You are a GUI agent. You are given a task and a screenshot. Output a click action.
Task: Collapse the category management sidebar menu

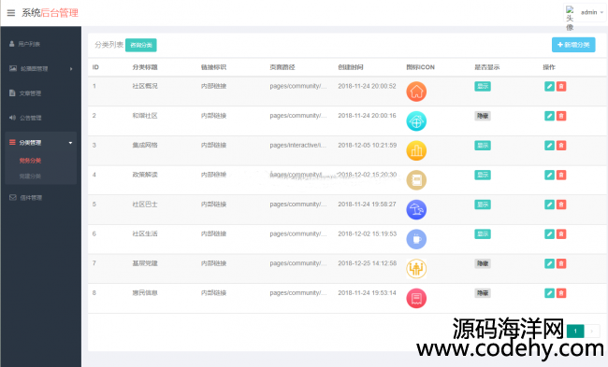(41, 143)
